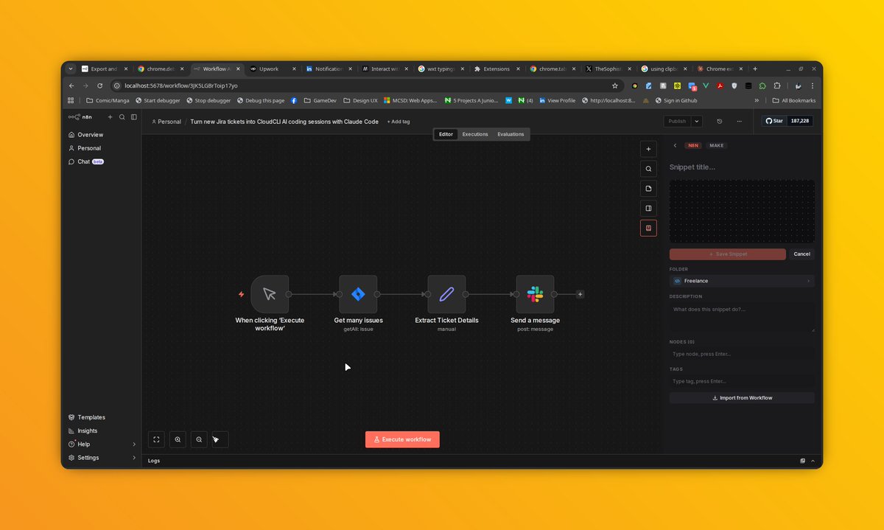Expand the Settings submenu
This screenshot has width=884, height=530.
click(x=134, y=458)
